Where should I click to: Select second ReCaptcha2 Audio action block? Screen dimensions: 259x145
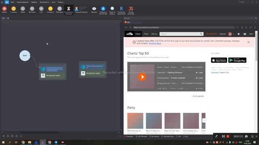pos(93,73)
